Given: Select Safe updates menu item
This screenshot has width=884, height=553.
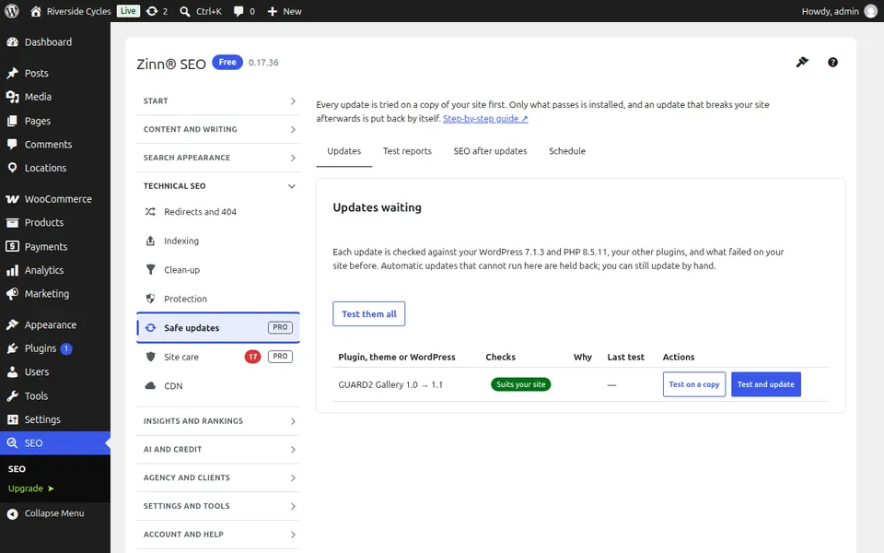Looking at the screenshot, I should (218, 328).
